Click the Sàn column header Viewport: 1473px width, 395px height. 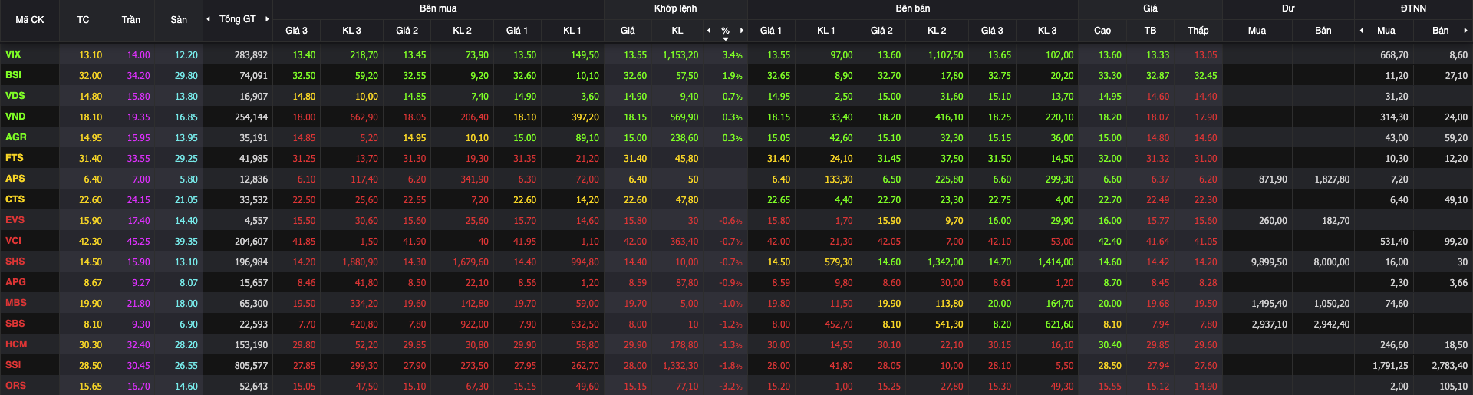(179, 20)
